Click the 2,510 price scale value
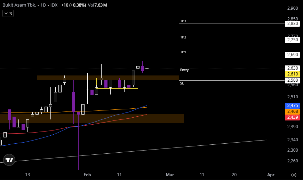This screenshot has width=303, height=180. (x=292, y=97)
